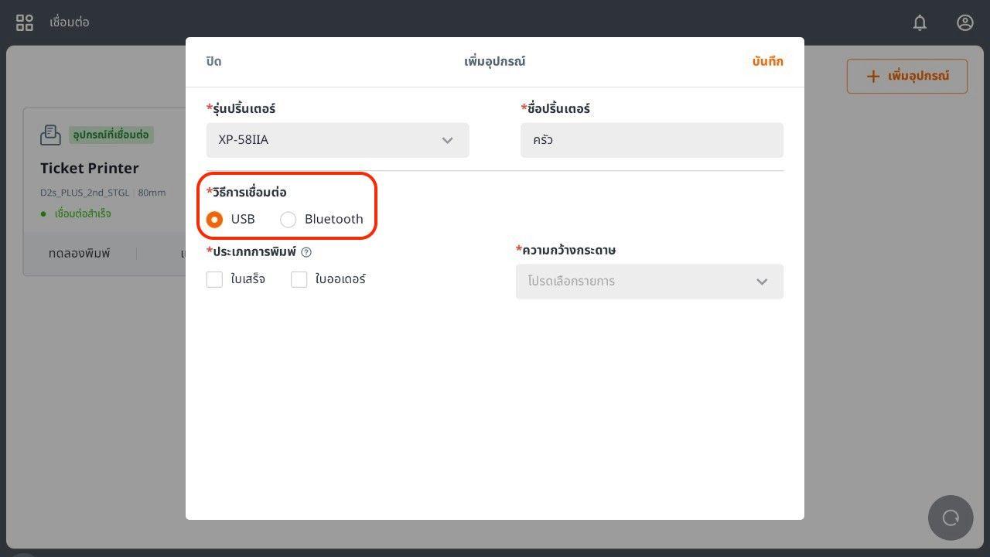The image size is (990, 557).
Task: Click the เชื่อมต่อ header title
Action: click(x=70, y=22)
